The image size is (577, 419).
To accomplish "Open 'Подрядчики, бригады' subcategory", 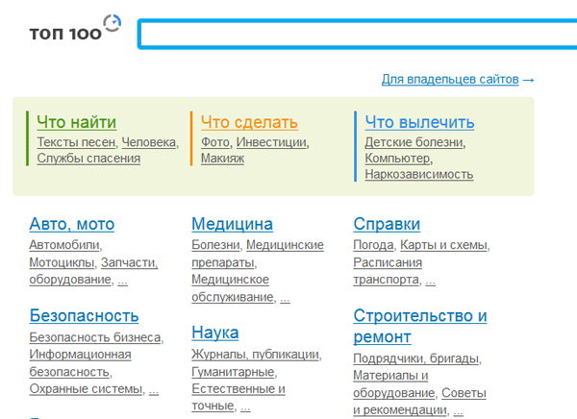I will (x=415, y=358).
